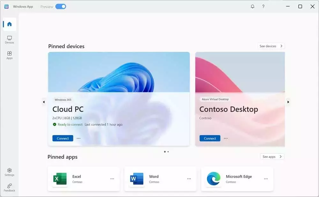Open Apps in the left sidebar
319x197 pixels.
(x=10, y=55)
